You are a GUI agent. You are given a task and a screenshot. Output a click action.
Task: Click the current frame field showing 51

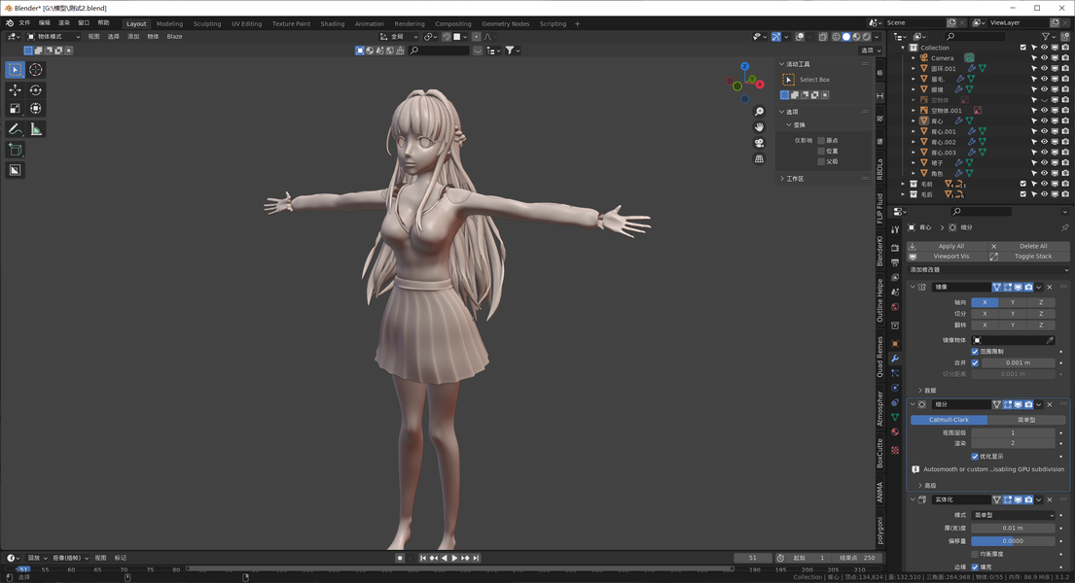(753, 559)
